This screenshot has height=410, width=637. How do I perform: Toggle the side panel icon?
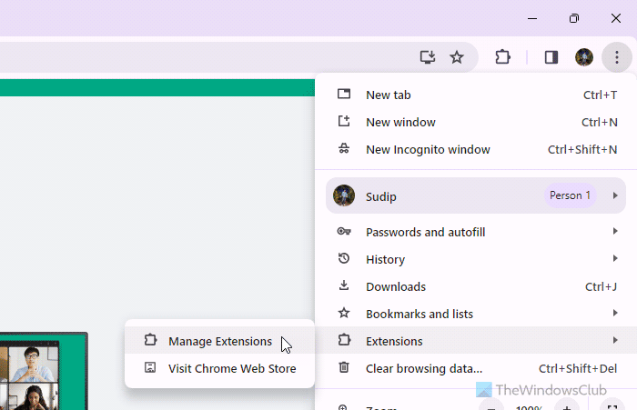click(x=551, y=57)
